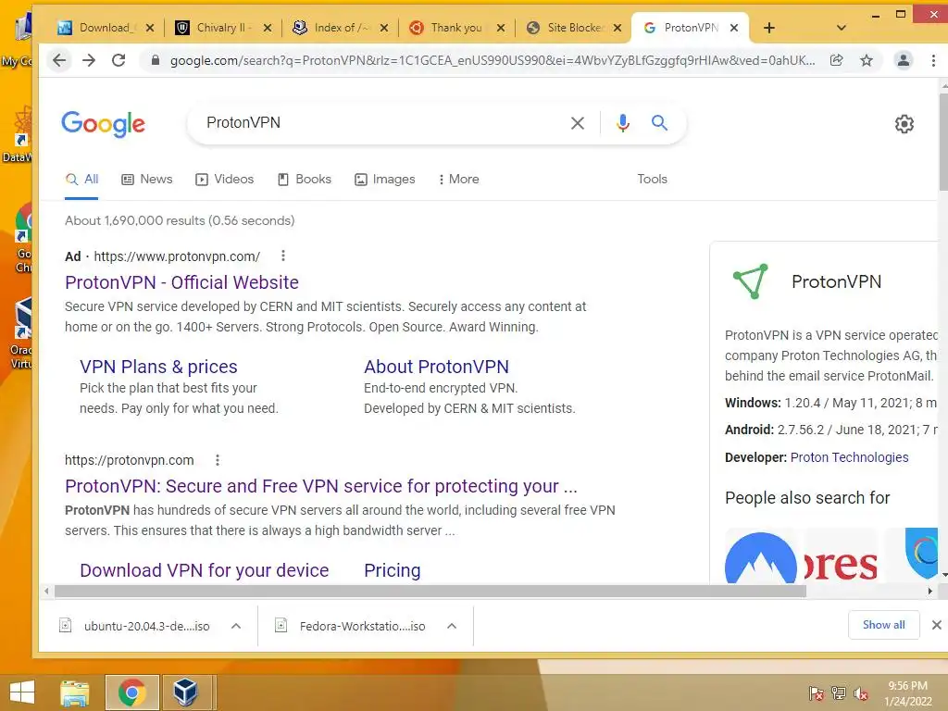948x711 pixels.
Task: Open the search Tools options
Action: [652, 180]
